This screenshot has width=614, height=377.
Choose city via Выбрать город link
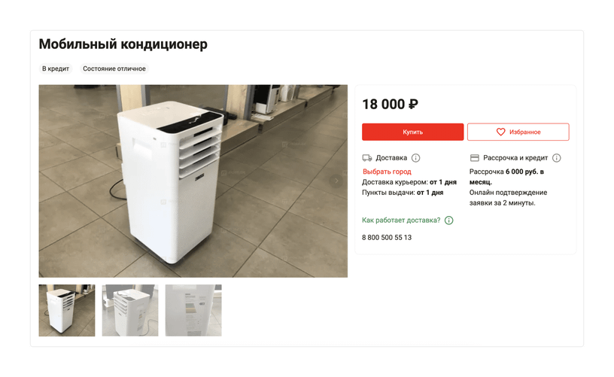pyautogui.click(x=387, y=172)
